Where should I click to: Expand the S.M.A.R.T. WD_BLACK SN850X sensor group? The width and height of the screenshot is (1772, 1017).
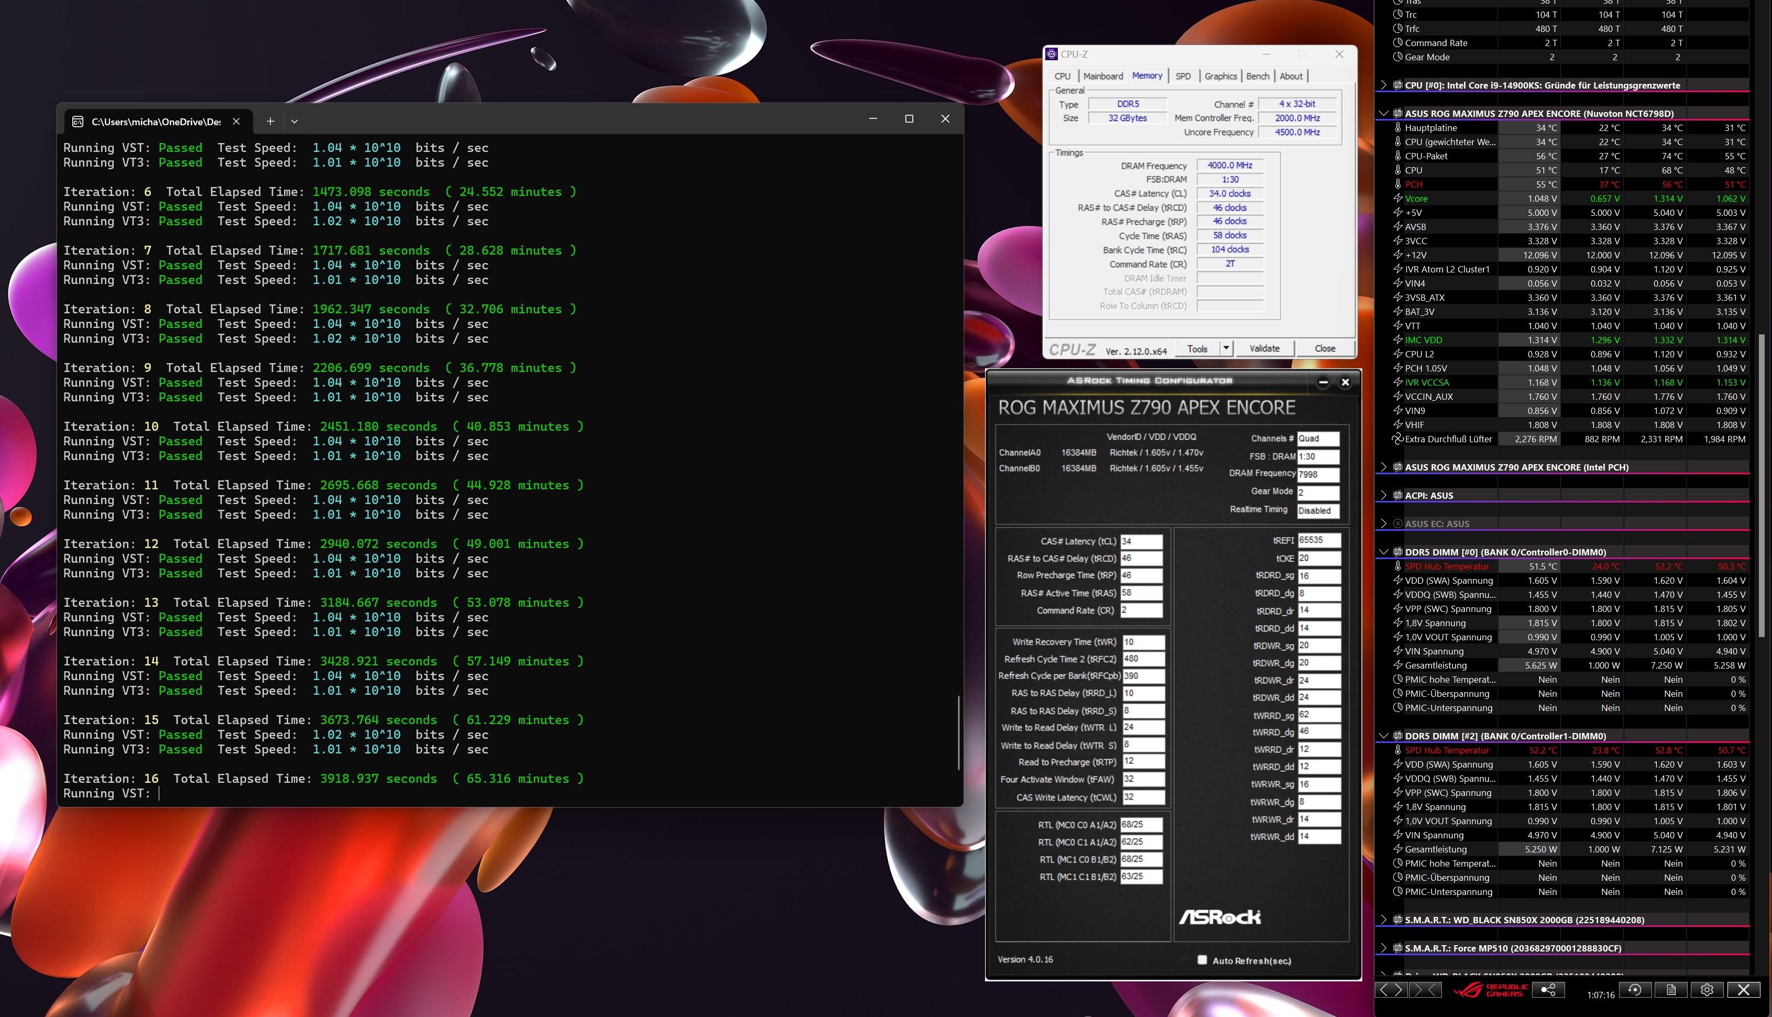click(x=1384, y=920)
